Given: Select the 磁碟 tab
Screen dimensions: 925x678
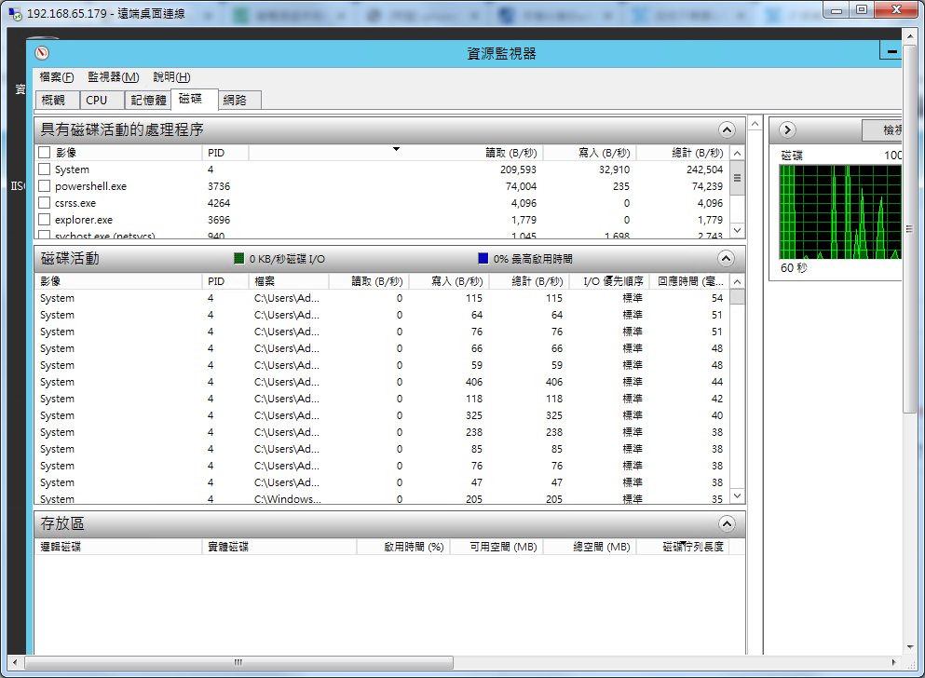Looking at the screenshot, I should [195, 99].
